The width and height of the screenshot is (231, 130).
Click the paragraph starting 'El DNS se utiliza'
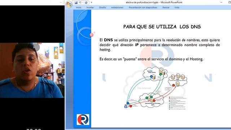click(x=160, y=45)
